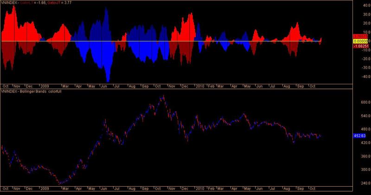Image resolution: width=371 pixels, height=195 pixels.
Task: Select the red 3.76577 value label
Action: click(x=361, y=37)
